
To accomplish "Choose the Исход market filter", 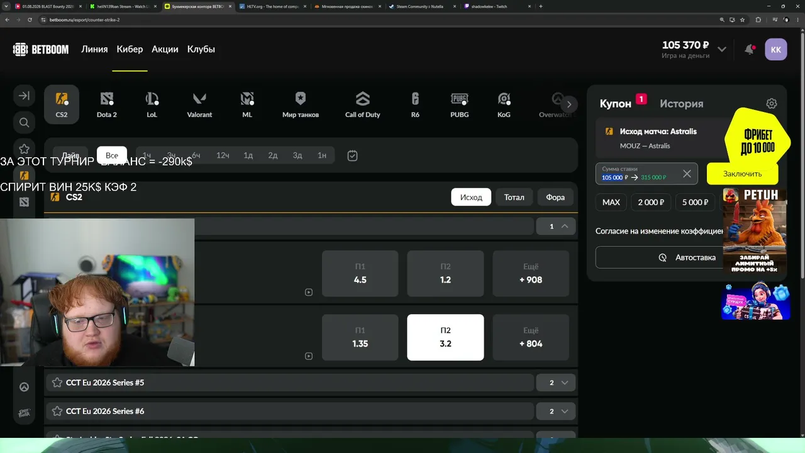I will (x=471, y=197).
